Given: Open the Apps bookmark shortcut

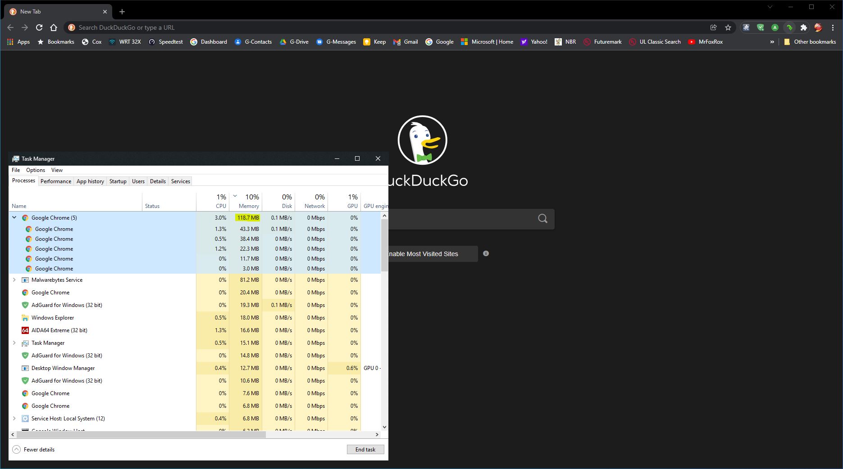Looking at the screenshot, I should 18,42.
